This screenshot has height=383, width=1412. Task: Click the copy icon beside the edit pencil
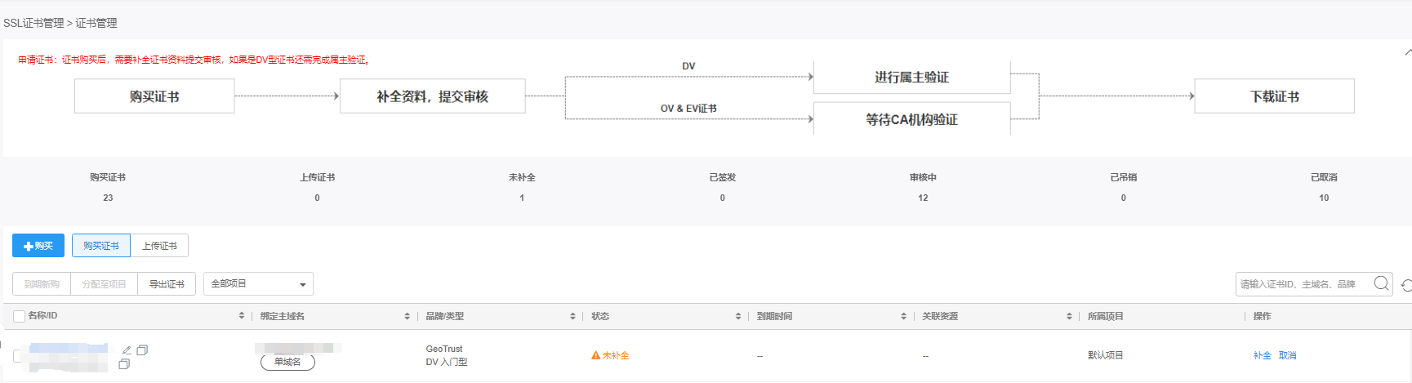point(142,350)
